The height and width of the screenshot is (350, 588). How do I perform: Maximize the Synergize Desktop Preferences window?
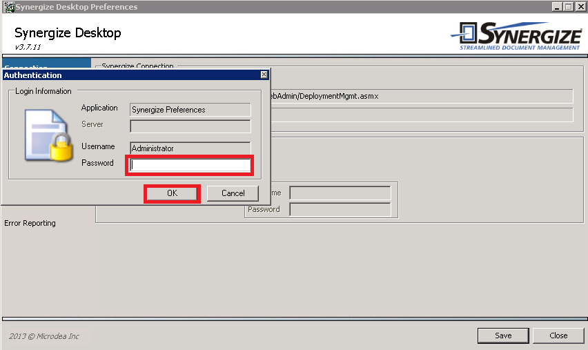[569, 7]
